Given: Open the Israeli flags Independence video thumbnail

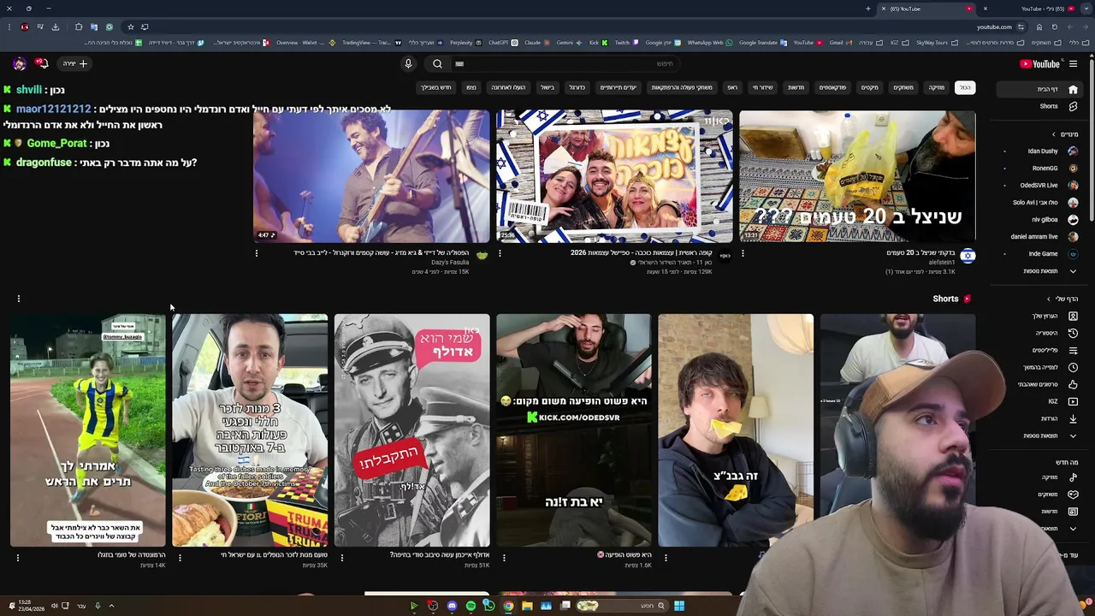Looking at the screenshot, I should click(x=614, y=176).
